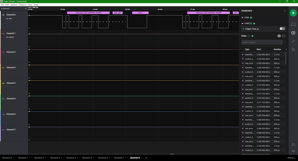
Task: Click the data table search field
Action: click(x=262, y=42)
